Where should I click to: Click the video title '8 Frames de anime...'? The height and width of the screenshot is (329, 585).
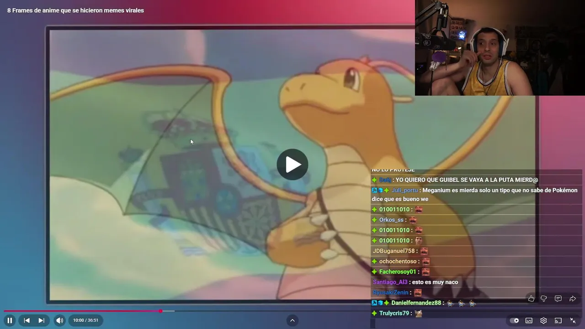[x=75, y=11]
